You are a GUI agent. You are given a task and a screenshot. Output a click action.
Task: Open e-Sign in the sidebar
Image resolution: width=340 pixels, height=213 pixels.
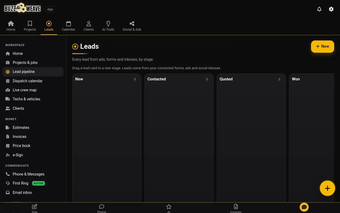[33, 155]
